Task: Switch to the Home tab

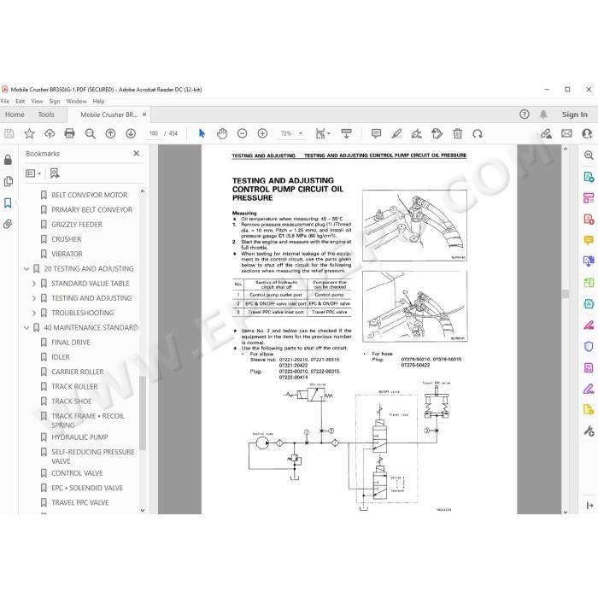Action: pos(15,114)
